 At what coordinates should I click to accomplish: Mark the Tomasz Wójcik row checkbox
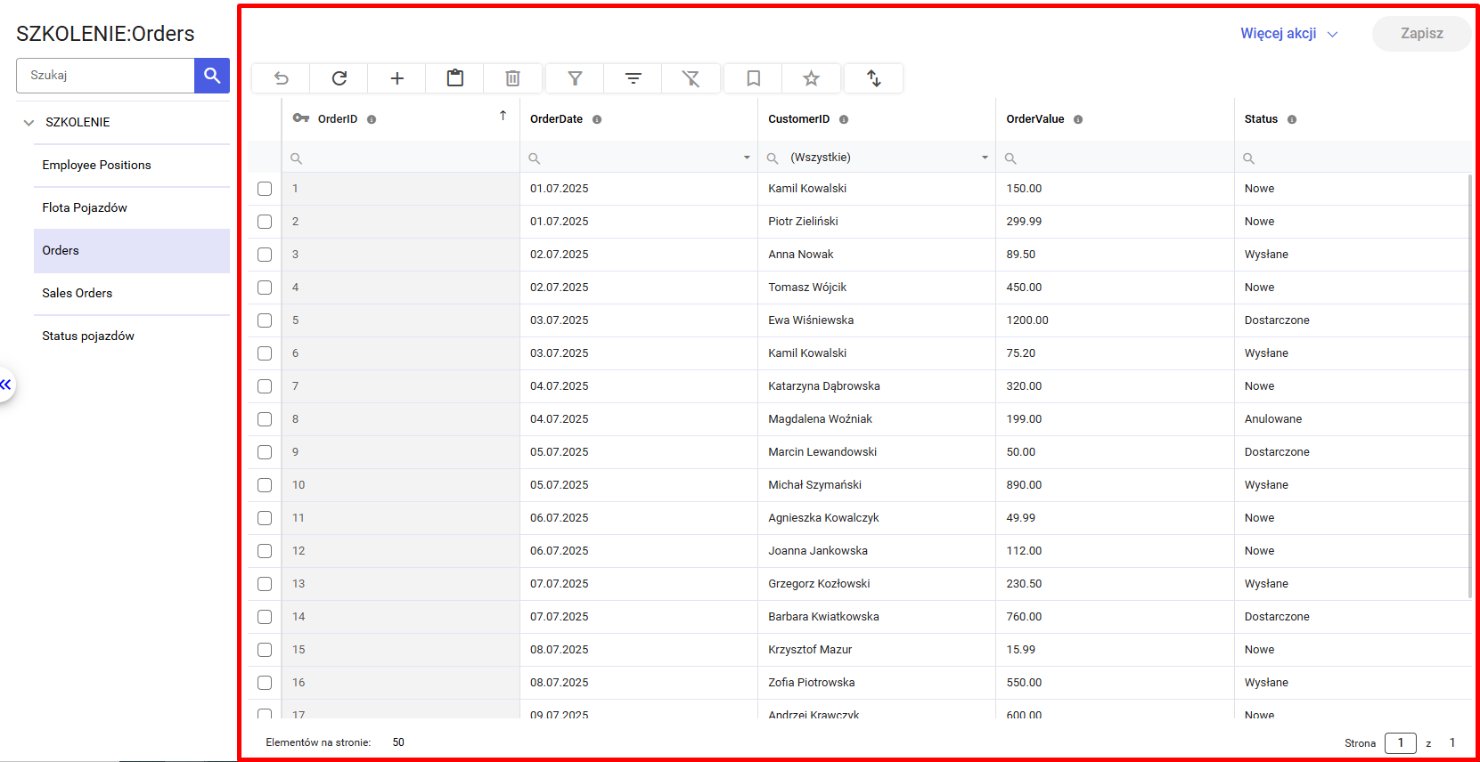[265, 288]
